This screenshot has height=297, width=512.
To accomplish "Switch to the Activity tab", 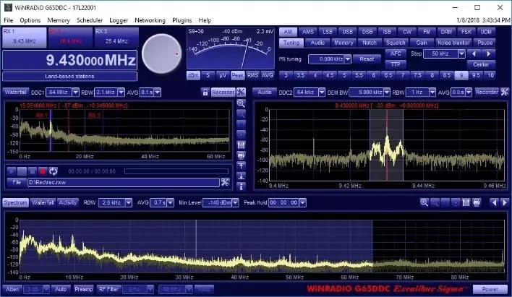I will click(x=68, y=202).
